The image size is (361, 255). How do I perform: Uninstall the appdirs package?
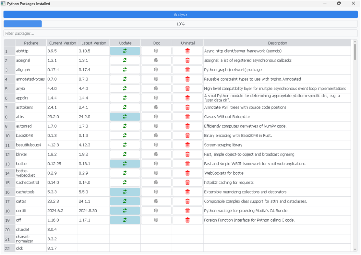click(x=187, y=98)
